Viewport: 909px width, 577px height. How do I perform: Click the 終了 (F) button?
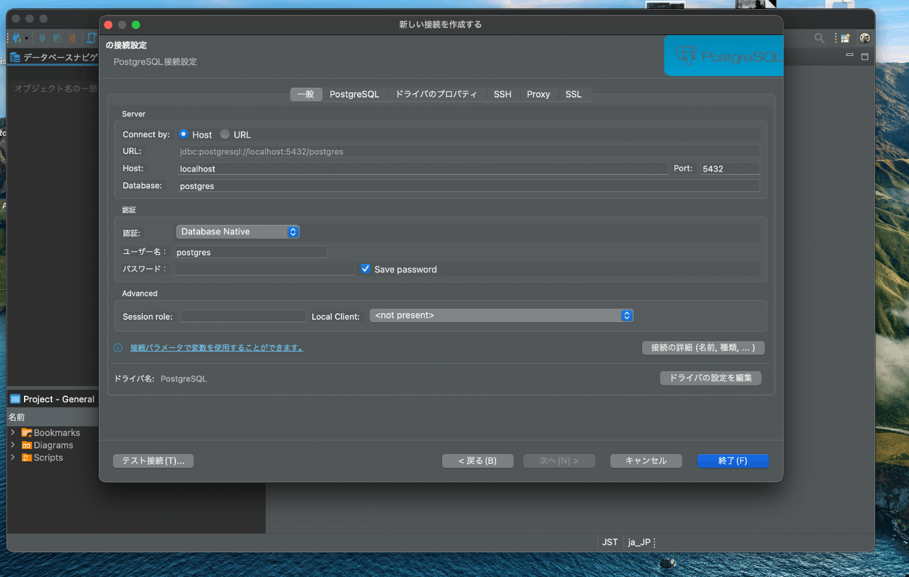733,461
